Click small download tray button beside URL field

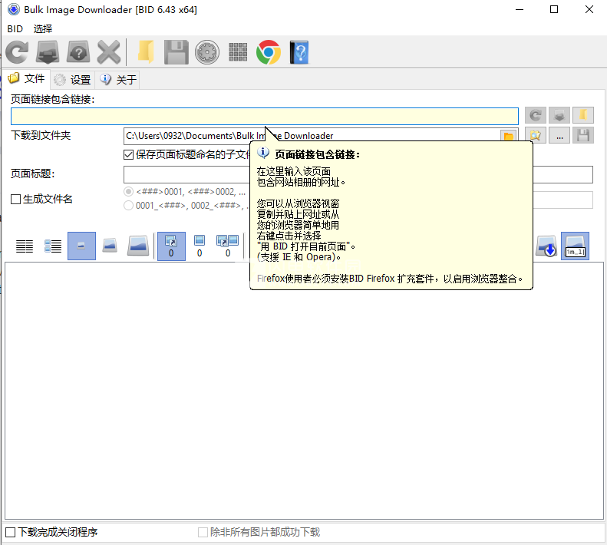[559, 115]
